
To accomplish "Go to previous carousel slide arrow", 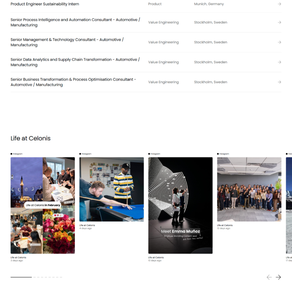I will [x=269, y=277].
